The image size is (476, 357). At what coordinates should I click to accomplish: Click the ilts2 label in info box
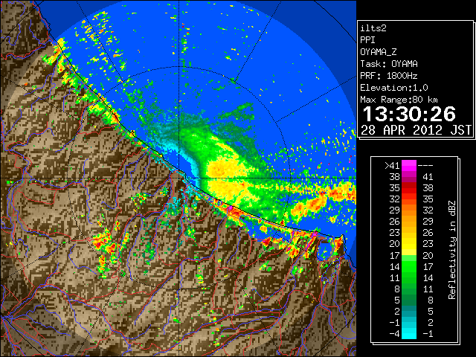coord(373,28)
